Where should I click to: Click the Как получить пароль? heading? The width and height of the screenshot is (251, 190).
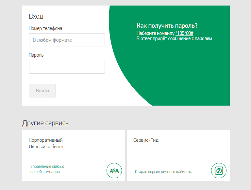167,25
